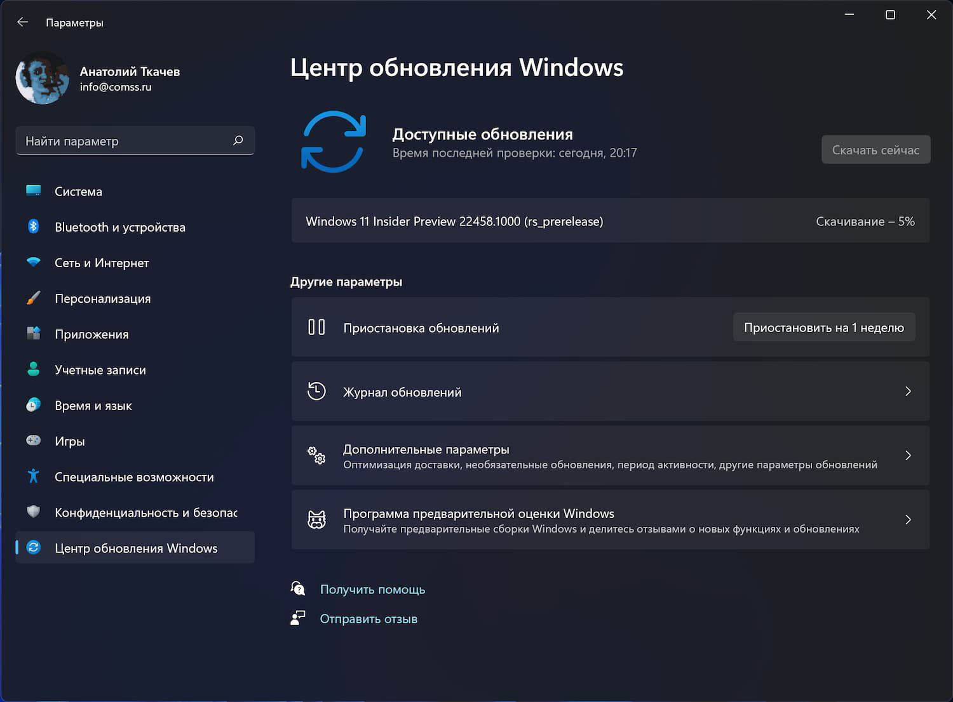Open Программа предварительной оценки Windows

(x=610, y=520)
